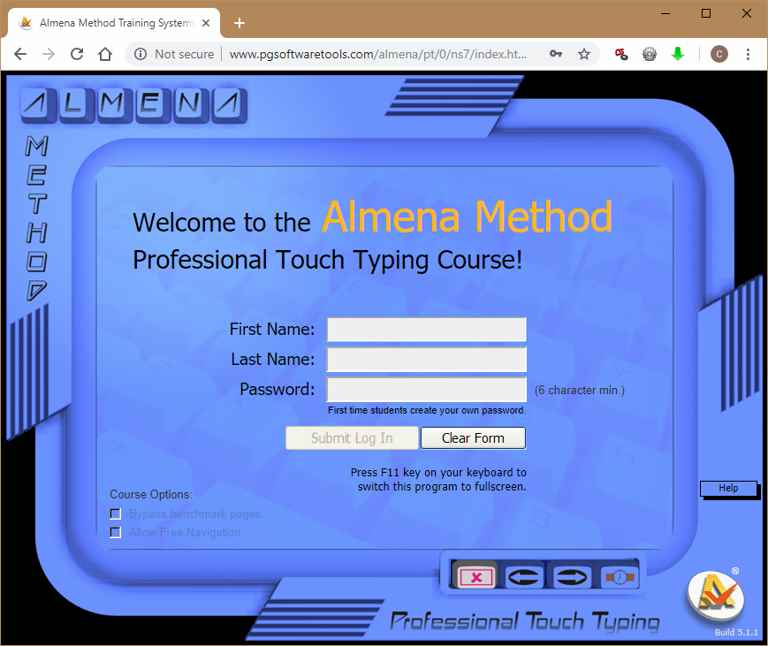Bookmark this page with star icon
Viewport: 768px width, 646px height.
584,54
